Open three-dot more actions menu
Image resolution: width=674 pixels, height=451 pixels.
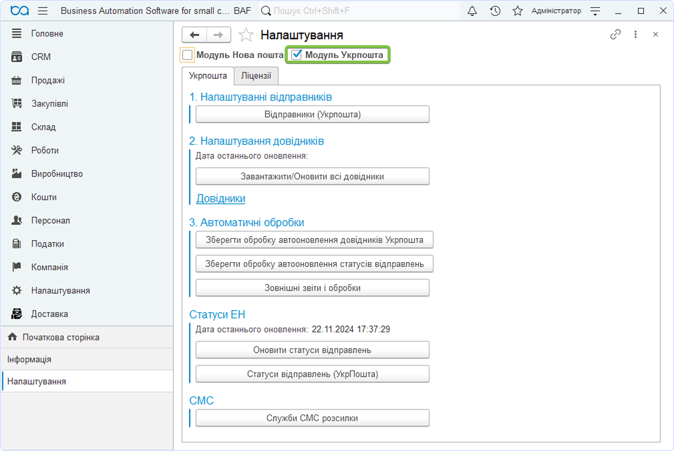(x=635, y=34)
